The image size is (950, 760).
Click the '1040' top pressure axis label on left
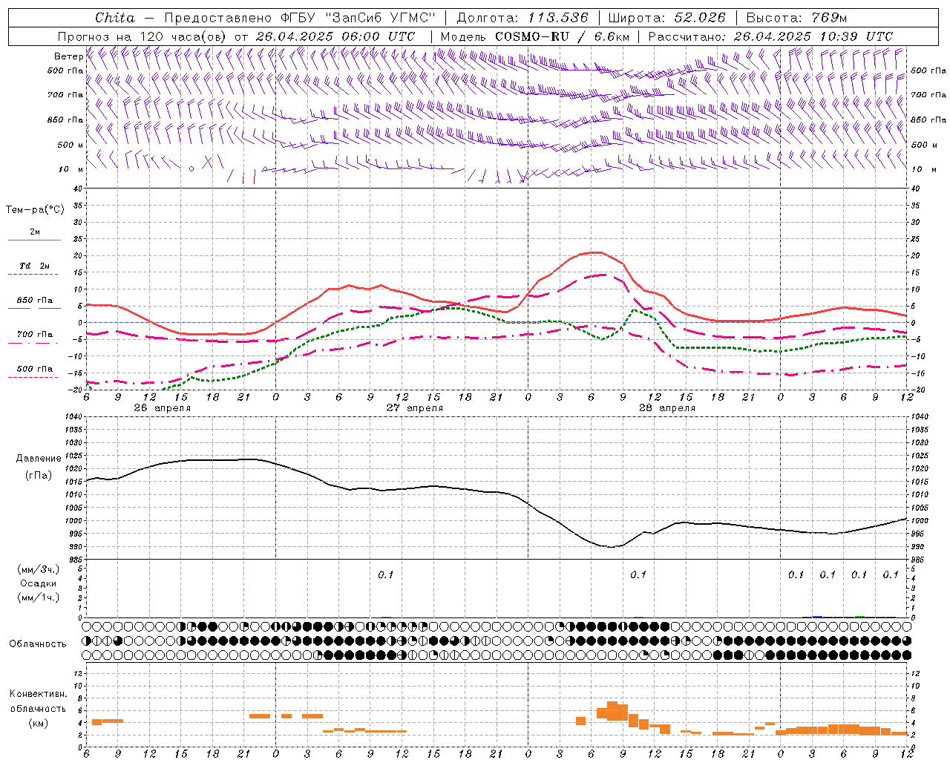click(73, 417)
